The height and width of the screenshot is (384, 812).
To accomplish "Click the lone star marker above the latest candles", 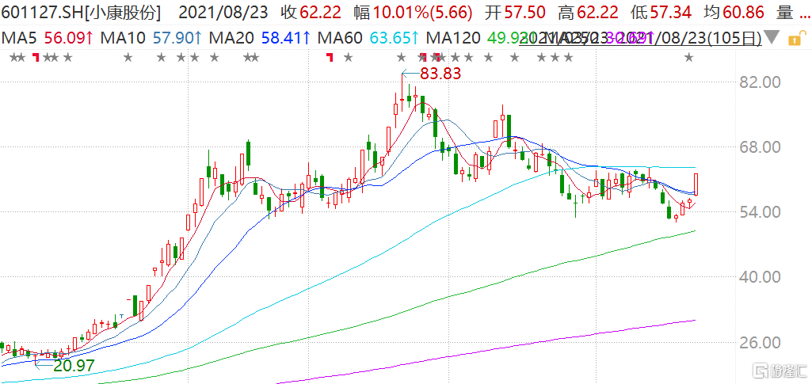I will click(688, 58).
